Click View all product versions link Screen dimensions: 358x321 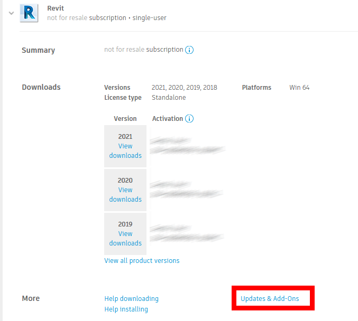tap(142, 261)
